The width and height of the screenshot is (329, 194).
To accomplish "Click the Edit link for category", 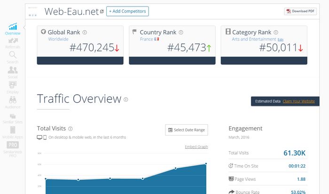I will [281, 40].
